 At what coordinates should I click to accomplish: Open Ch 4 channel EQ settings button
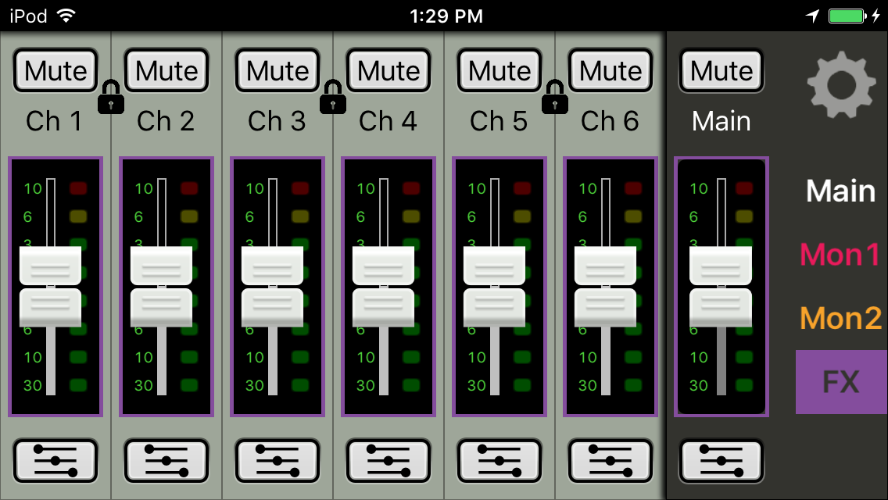[388, 460]
